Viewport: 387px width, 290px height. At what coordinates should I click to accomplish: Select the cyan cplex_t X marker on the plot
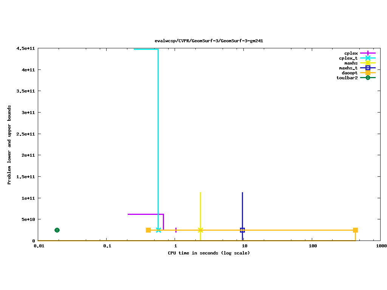pos(158,230)
